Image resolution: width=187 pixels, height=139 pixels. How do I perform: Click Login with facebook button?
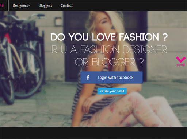pyautogui.click(x=111, y=78)
